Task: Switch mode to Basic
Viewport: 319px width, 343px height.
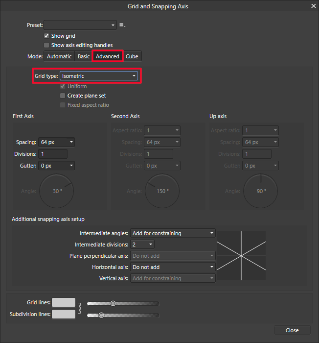Action: coord(84,56)
